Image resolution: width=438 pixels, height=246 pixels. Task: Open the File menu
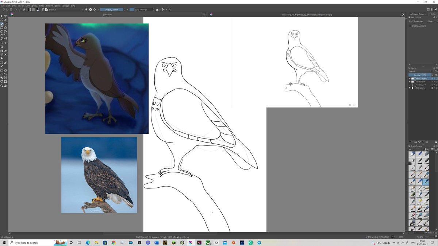coord(3,6)
